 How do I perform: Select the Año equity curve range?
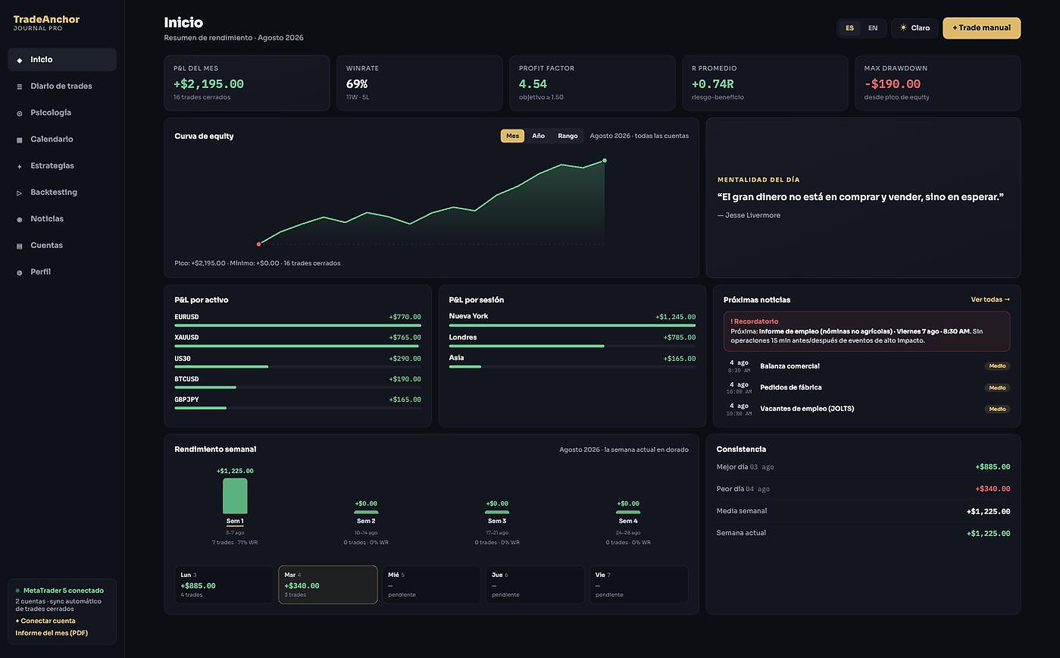coord(538,136)
